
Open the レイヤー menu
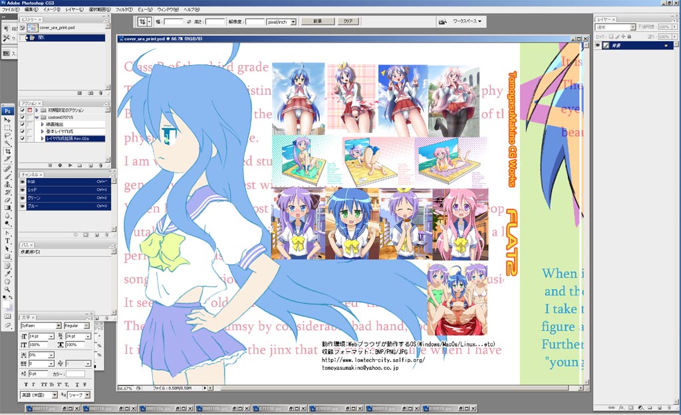tap(74, 9)
